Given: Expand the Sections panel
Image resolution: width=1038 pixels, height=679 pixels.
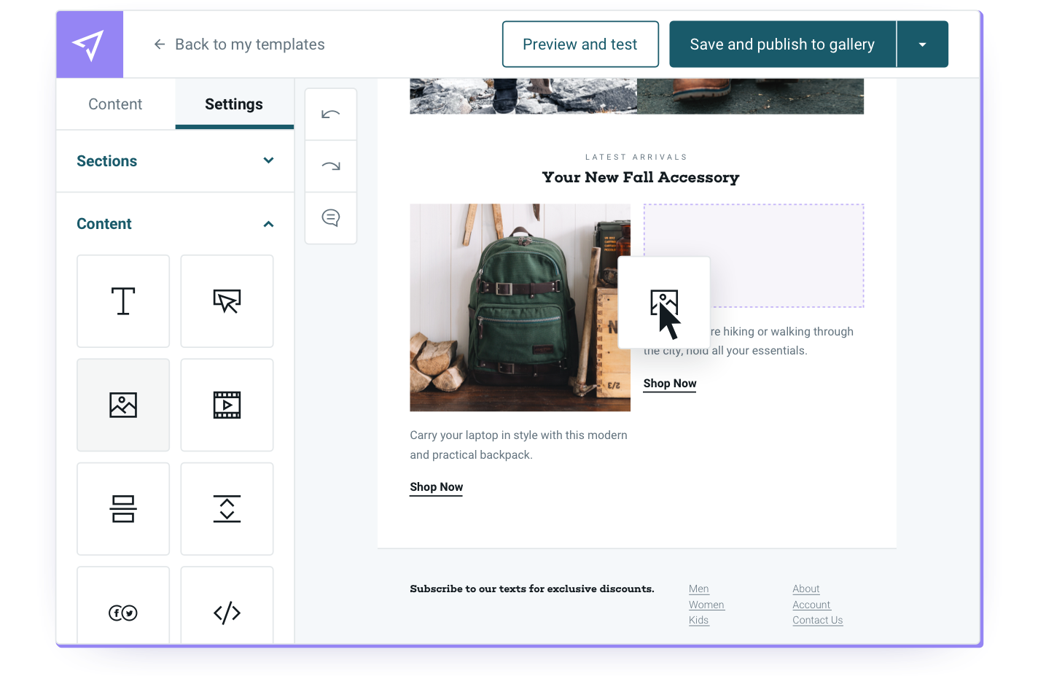Looking at the screenshot, I should click(x=175, y=161).
